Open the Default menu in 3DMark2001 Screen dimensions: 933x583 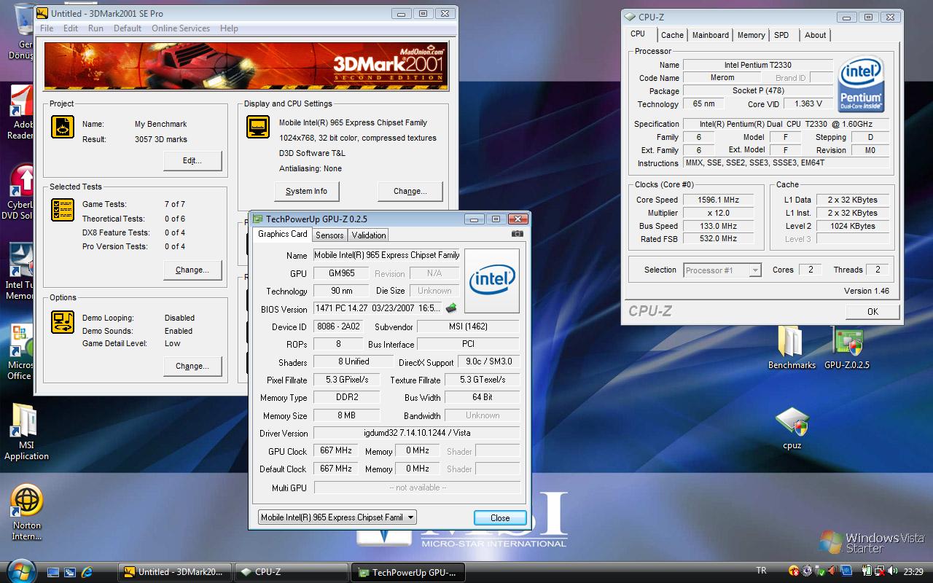point(128,28)
